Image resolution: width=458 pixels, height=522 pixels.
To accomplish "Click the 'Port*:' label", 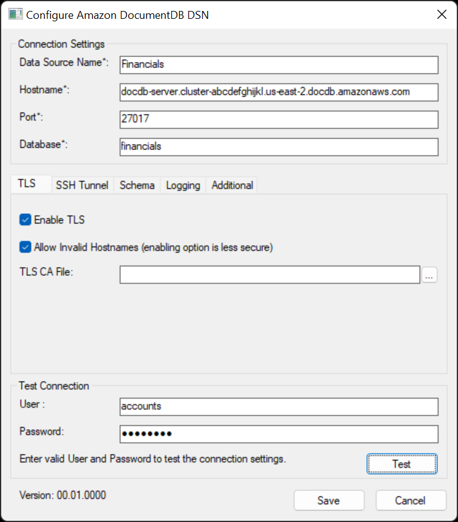I will (32, 117).
